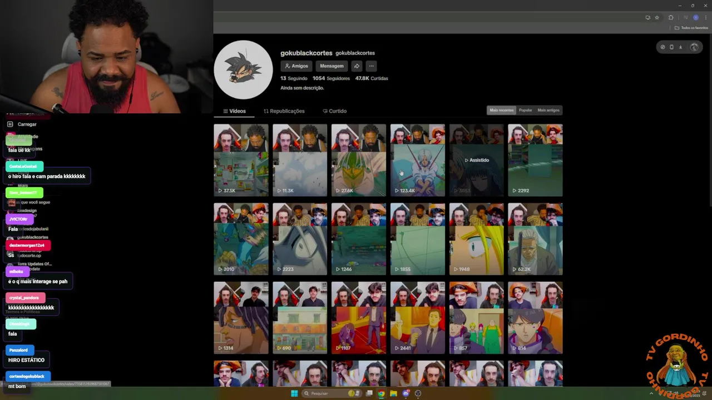Open the video with 690 views
Viewport: 712px width, 400px height.
pyautogui.click(x=300, y=318)
